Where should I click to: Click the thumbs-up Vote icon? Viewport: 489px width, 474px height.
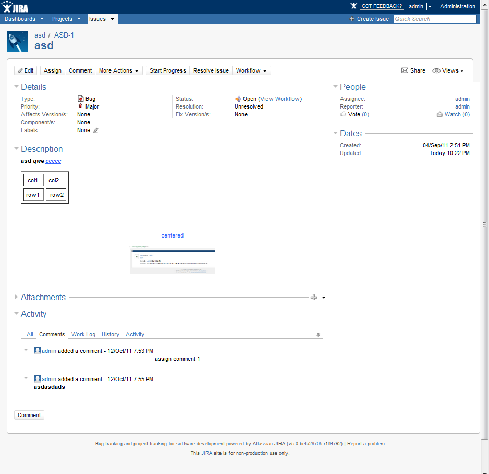343,114
